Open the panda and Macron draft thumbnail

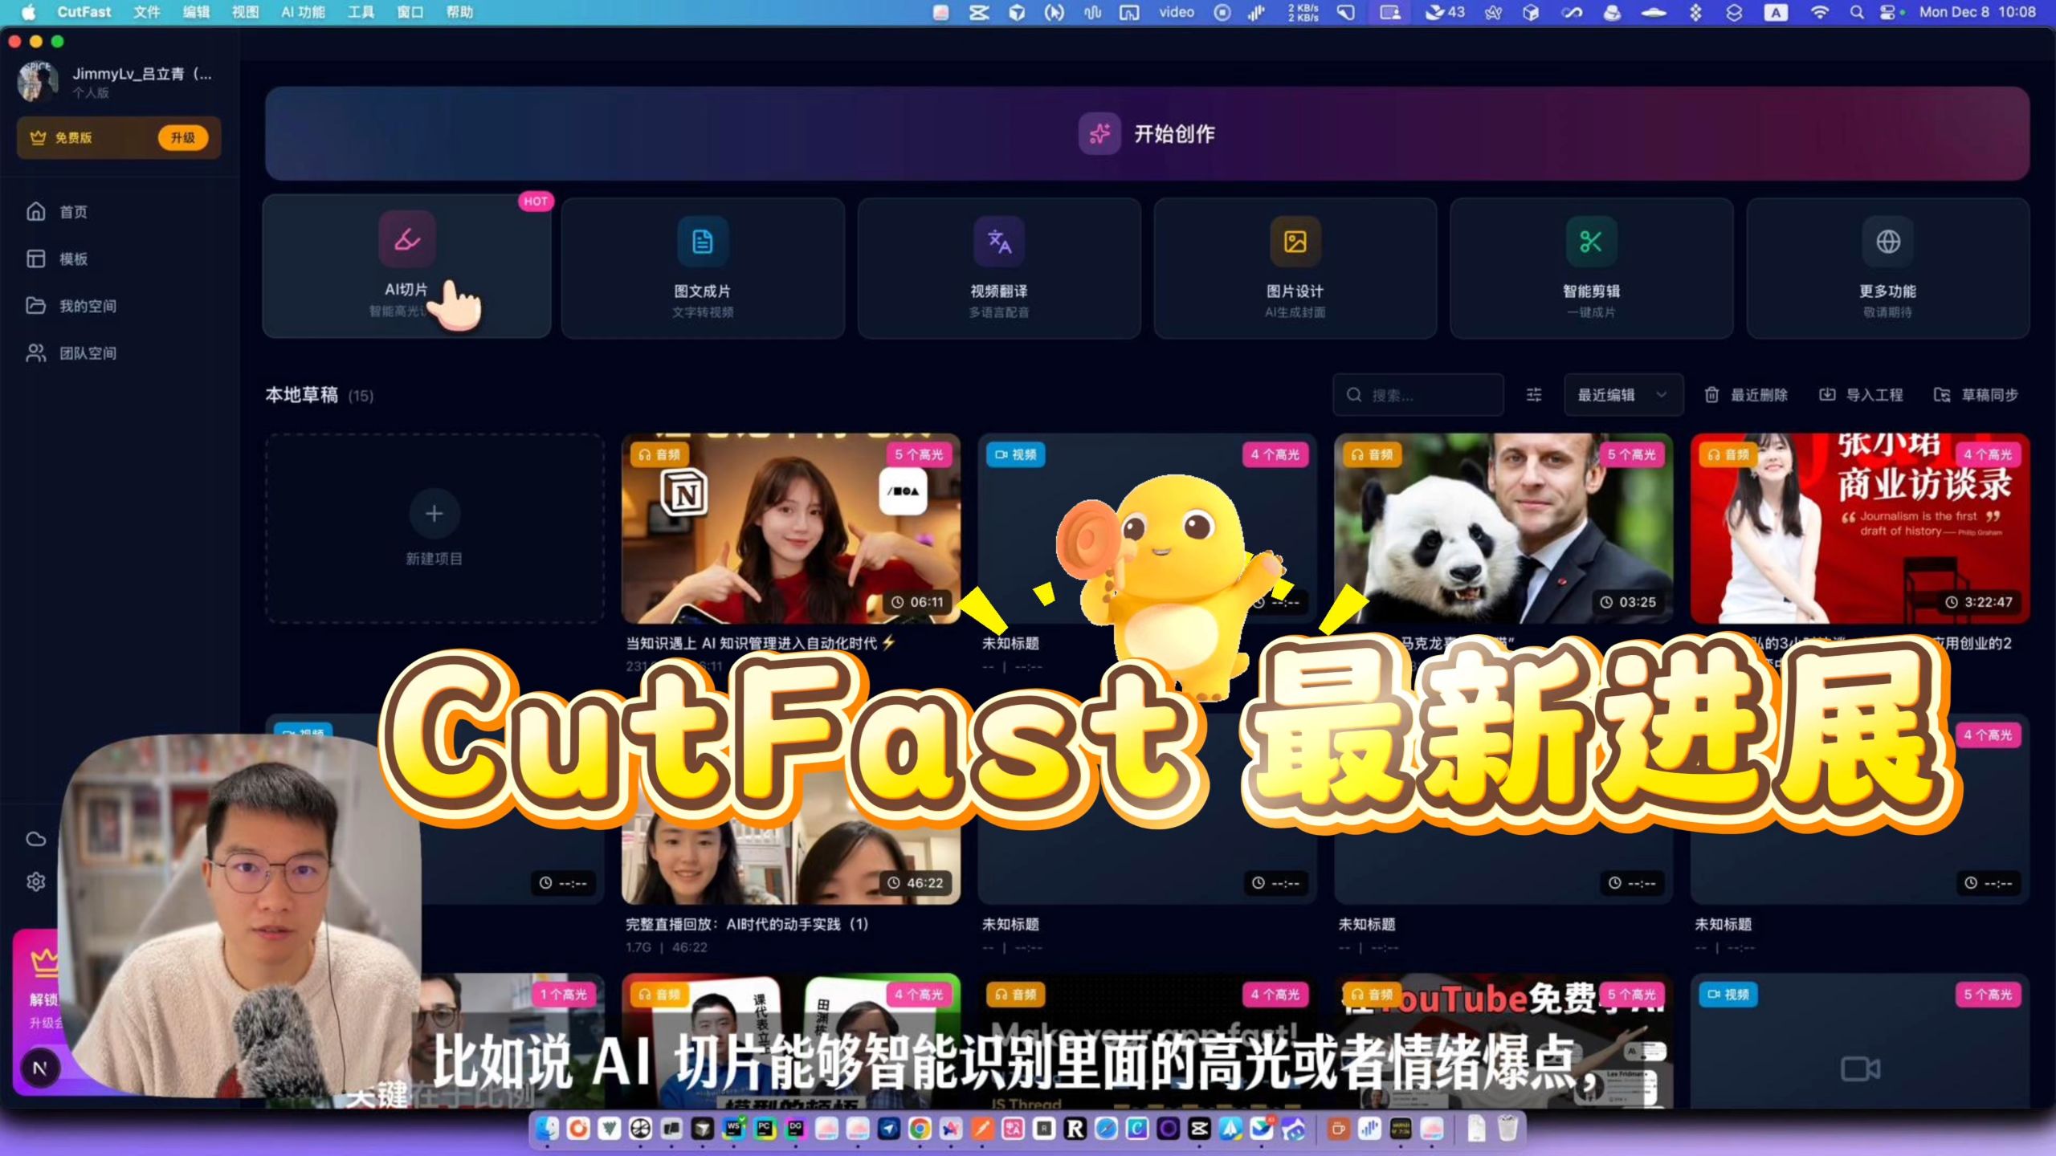1503,528
